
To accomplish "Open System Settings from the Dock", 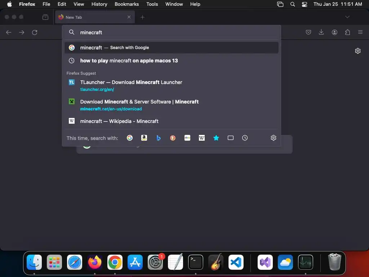I will [x=155, y=262].
